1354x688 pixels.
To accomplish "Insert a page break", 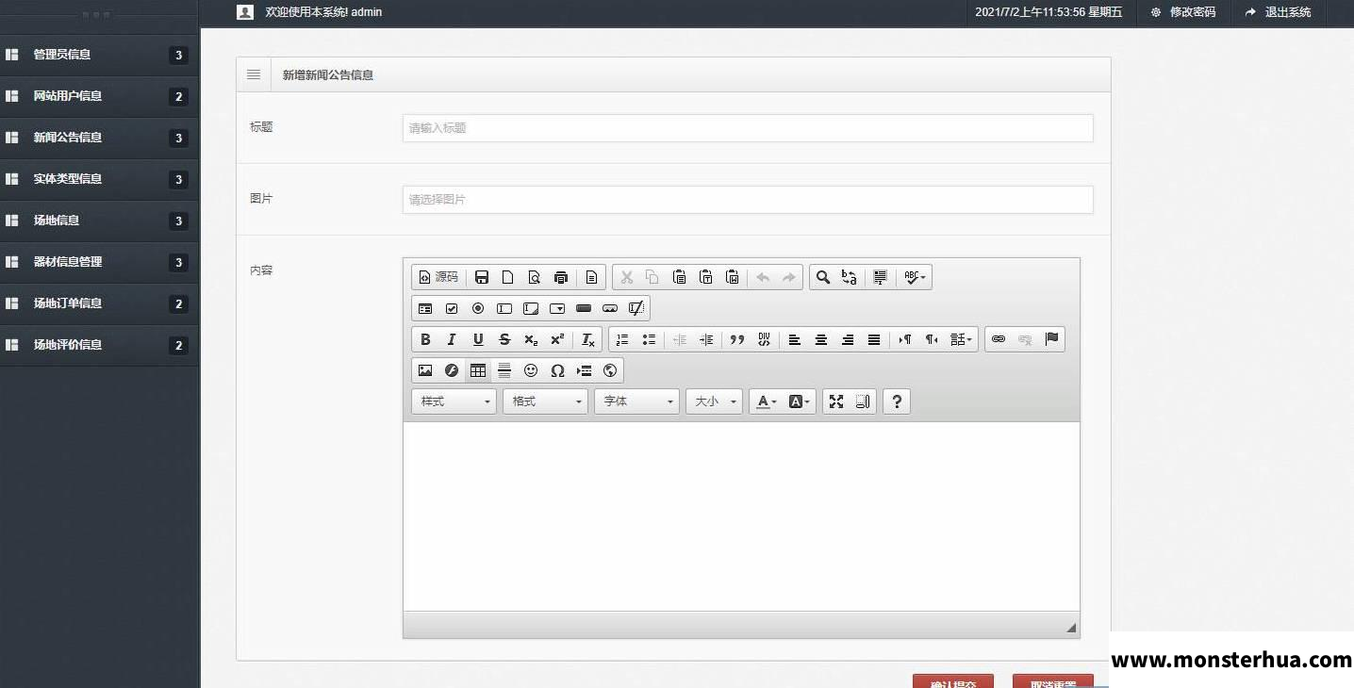I will [x=584, y=370].
